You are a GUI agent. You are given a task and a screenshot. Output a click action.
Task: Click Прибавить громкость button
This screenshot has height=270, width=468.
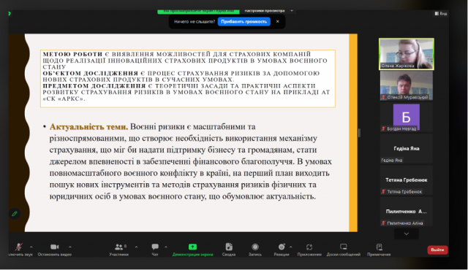[x=244, y=21]
